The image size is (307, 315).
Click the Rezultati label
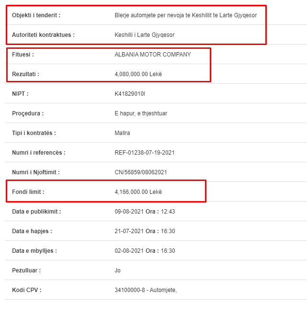25,74
